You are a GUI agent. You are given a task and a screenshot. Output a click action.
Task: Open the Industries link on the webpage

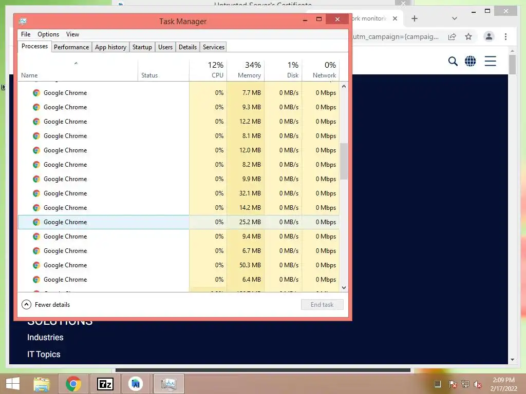pyautogui.click(x=45, y=338)
